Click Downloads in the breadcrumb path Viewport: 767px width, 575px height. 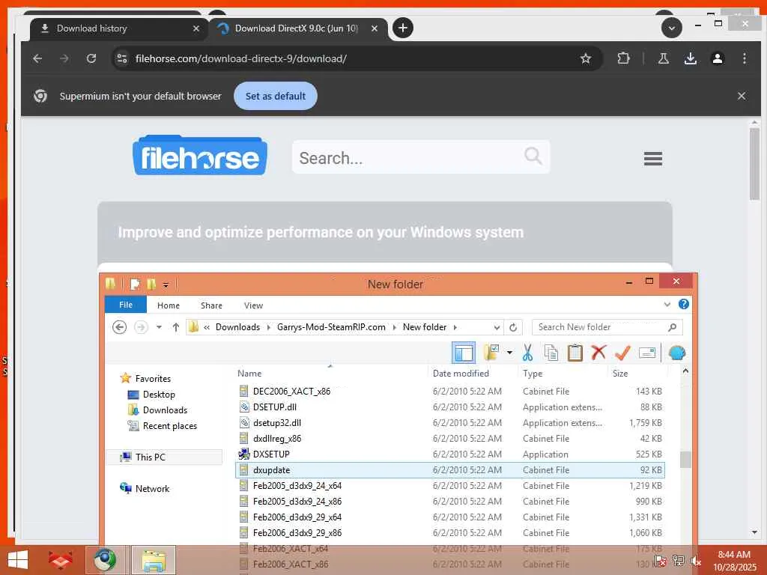[237, 326]
